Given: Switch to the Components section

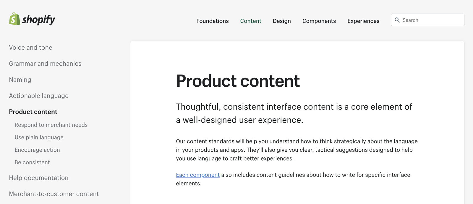Looking at the screenshot, I should click(319, 21).
